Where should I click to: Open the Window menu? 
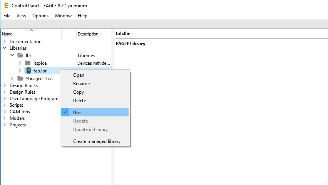coord(63,16)
